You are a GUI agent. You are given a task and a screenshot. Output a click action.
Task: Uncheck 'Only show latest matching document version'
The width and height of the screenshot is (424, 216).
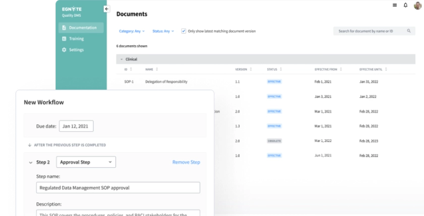[184, 31]
